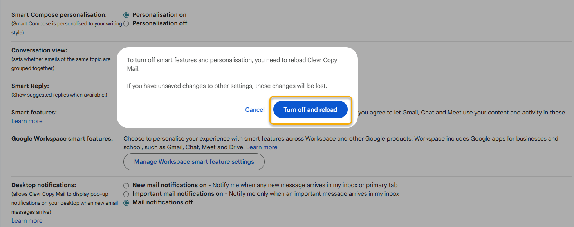Choose Mail notifications off radio
Image resolution: width=574 pixels, height=227 pixels.
[x=126, y=202]
